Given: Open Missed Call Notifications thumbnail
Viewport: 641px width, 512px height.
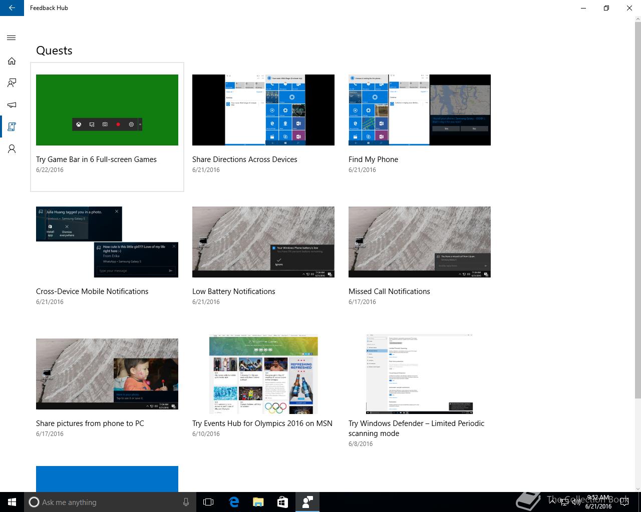Looking at the screenshot, I should pos(420,242).
